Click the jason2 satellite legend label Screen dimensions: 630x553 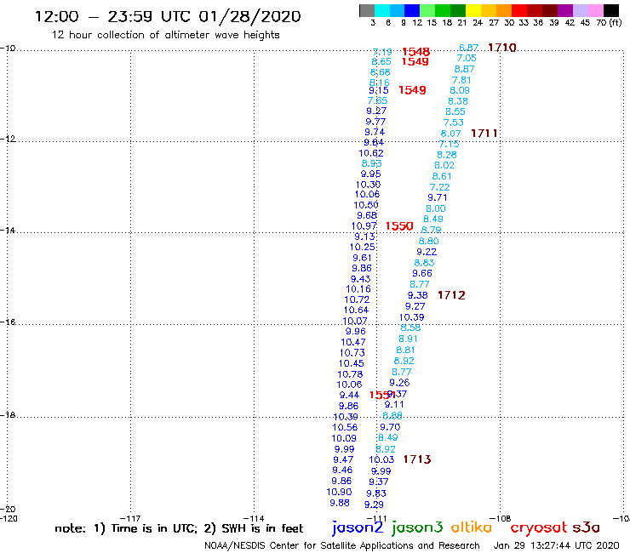tap(358, 527)
